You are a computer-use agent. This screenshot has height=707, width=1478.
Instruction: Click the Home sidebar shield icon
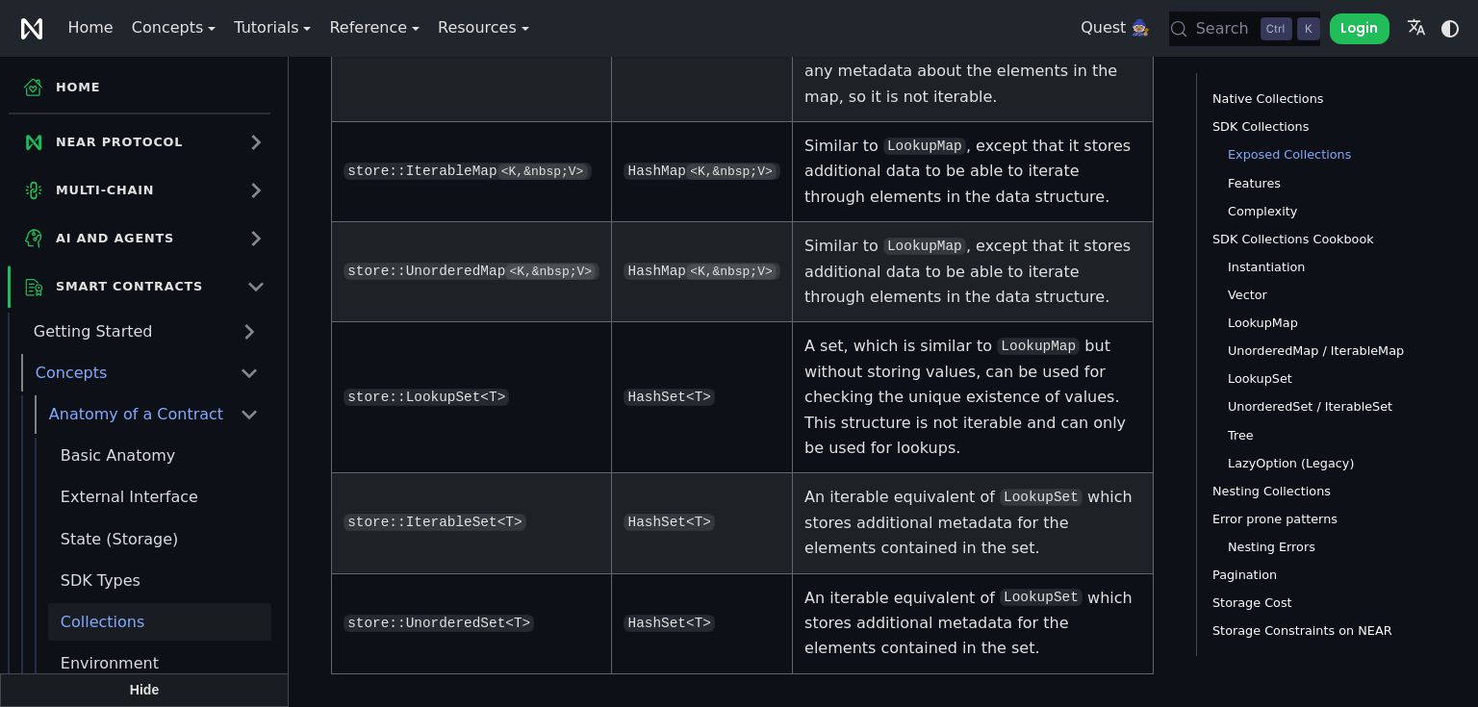[34, 88]
